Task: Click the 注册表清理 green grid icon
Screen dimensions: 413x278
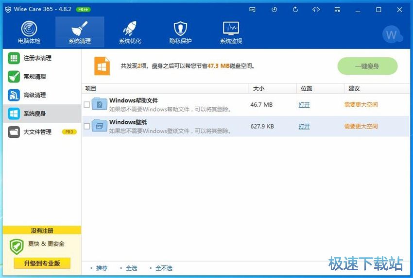Action: 14,58
